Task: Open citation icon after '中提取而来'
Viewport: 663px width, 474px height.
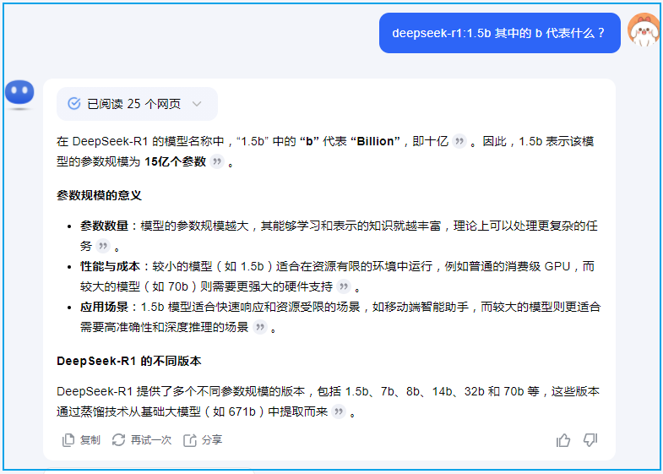Action: pyautogui.click(x=339, y=411)
